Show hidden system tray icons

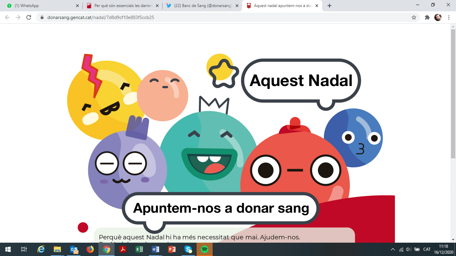click(393, 249)
